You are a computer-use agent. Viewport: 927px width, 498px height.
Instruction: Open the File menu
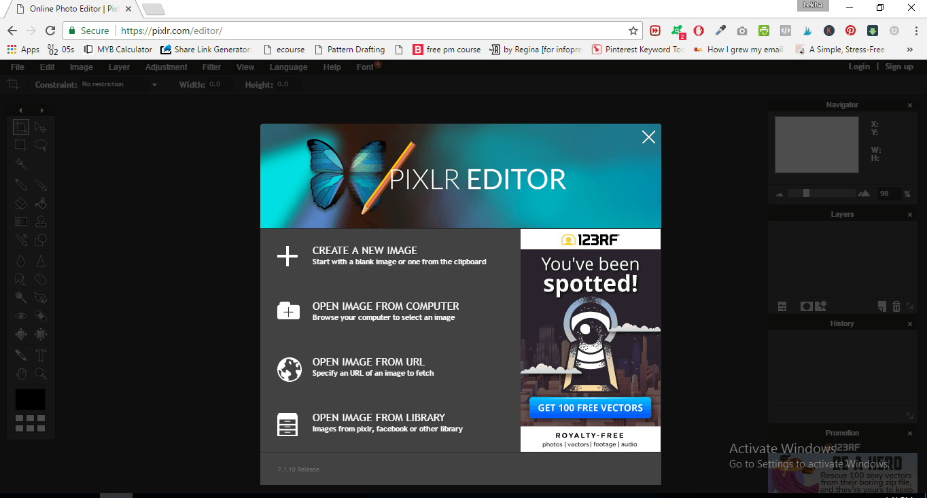[18, 67]
